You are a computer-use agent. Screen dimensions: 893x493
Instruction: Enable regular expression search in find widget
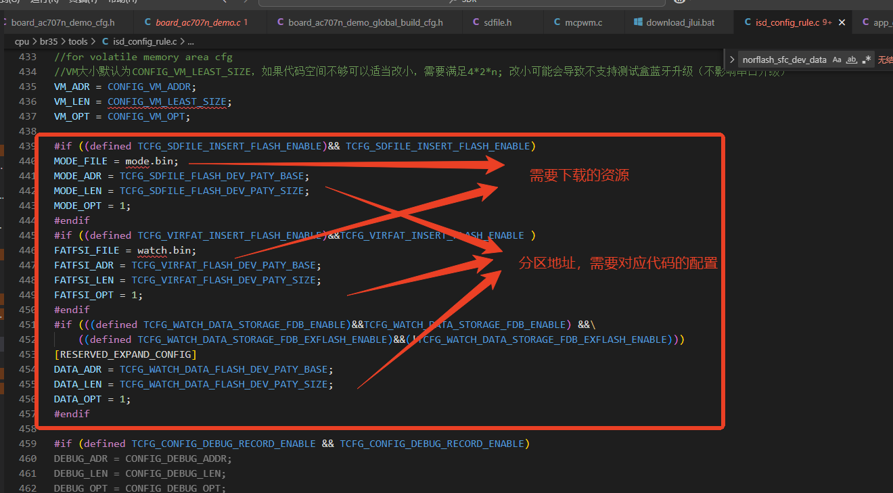tap(867, 60)
